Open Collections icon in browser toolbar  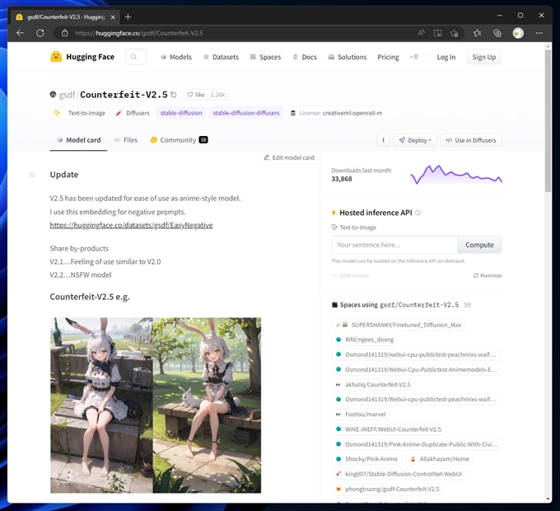click(497, 33)
